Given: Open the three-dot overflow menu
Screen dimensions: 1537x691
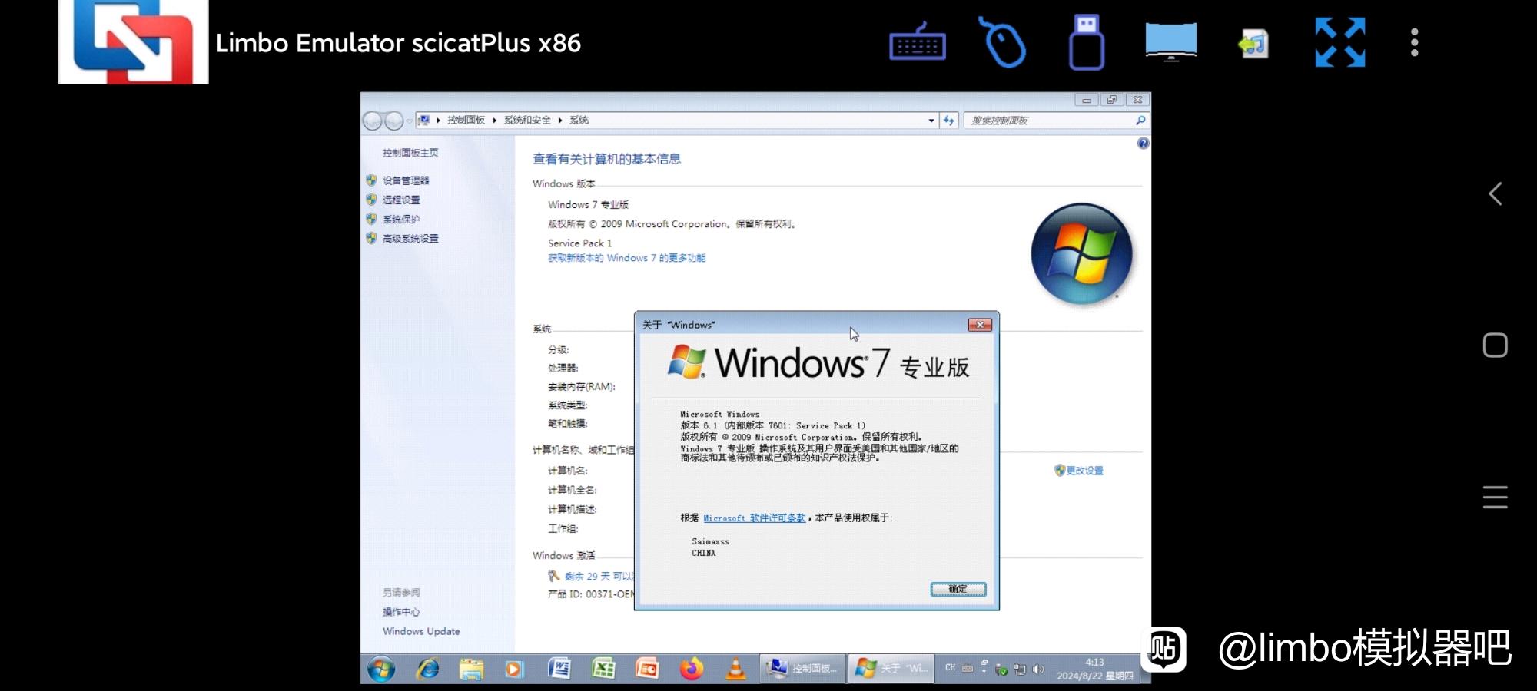Looking at the screenshot, I should [x=1414, y=42].
